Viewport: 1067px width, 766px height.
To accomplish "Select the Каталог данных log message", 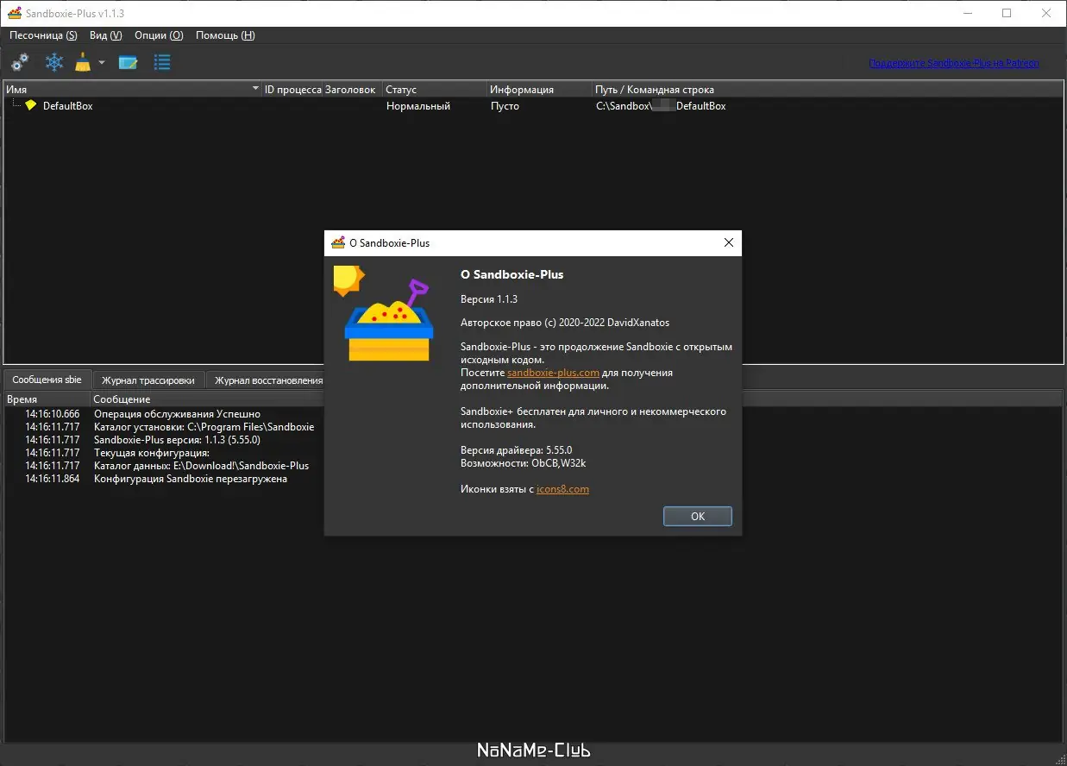I will (201, 466).
